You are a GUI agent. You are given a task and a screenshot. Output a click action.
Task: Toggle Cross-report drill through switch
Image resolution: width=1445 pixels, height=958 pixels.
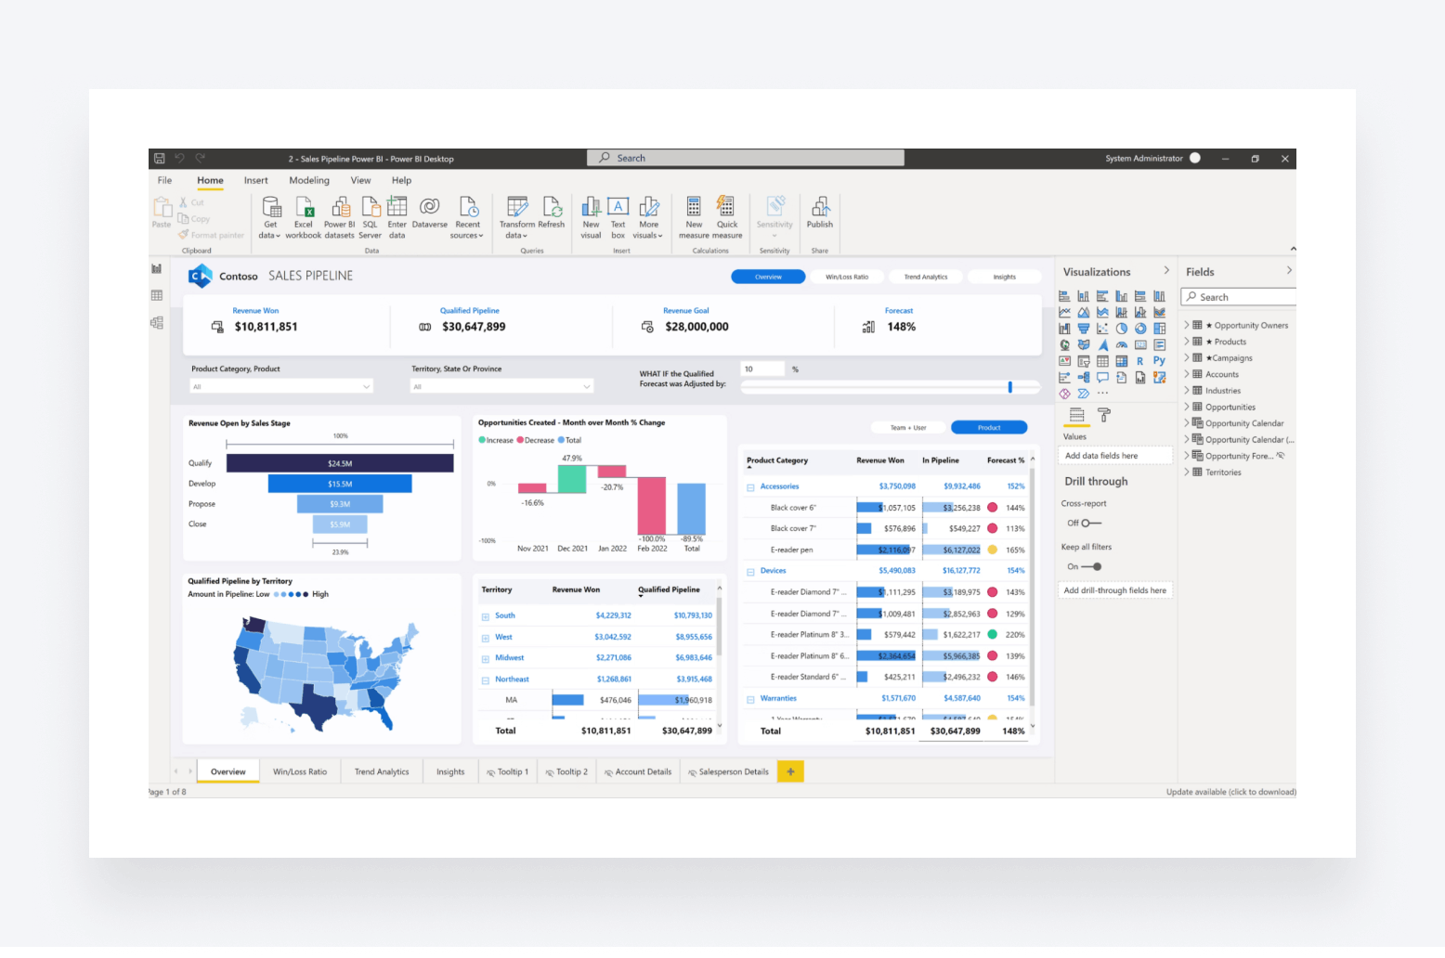click(1091, 524)
